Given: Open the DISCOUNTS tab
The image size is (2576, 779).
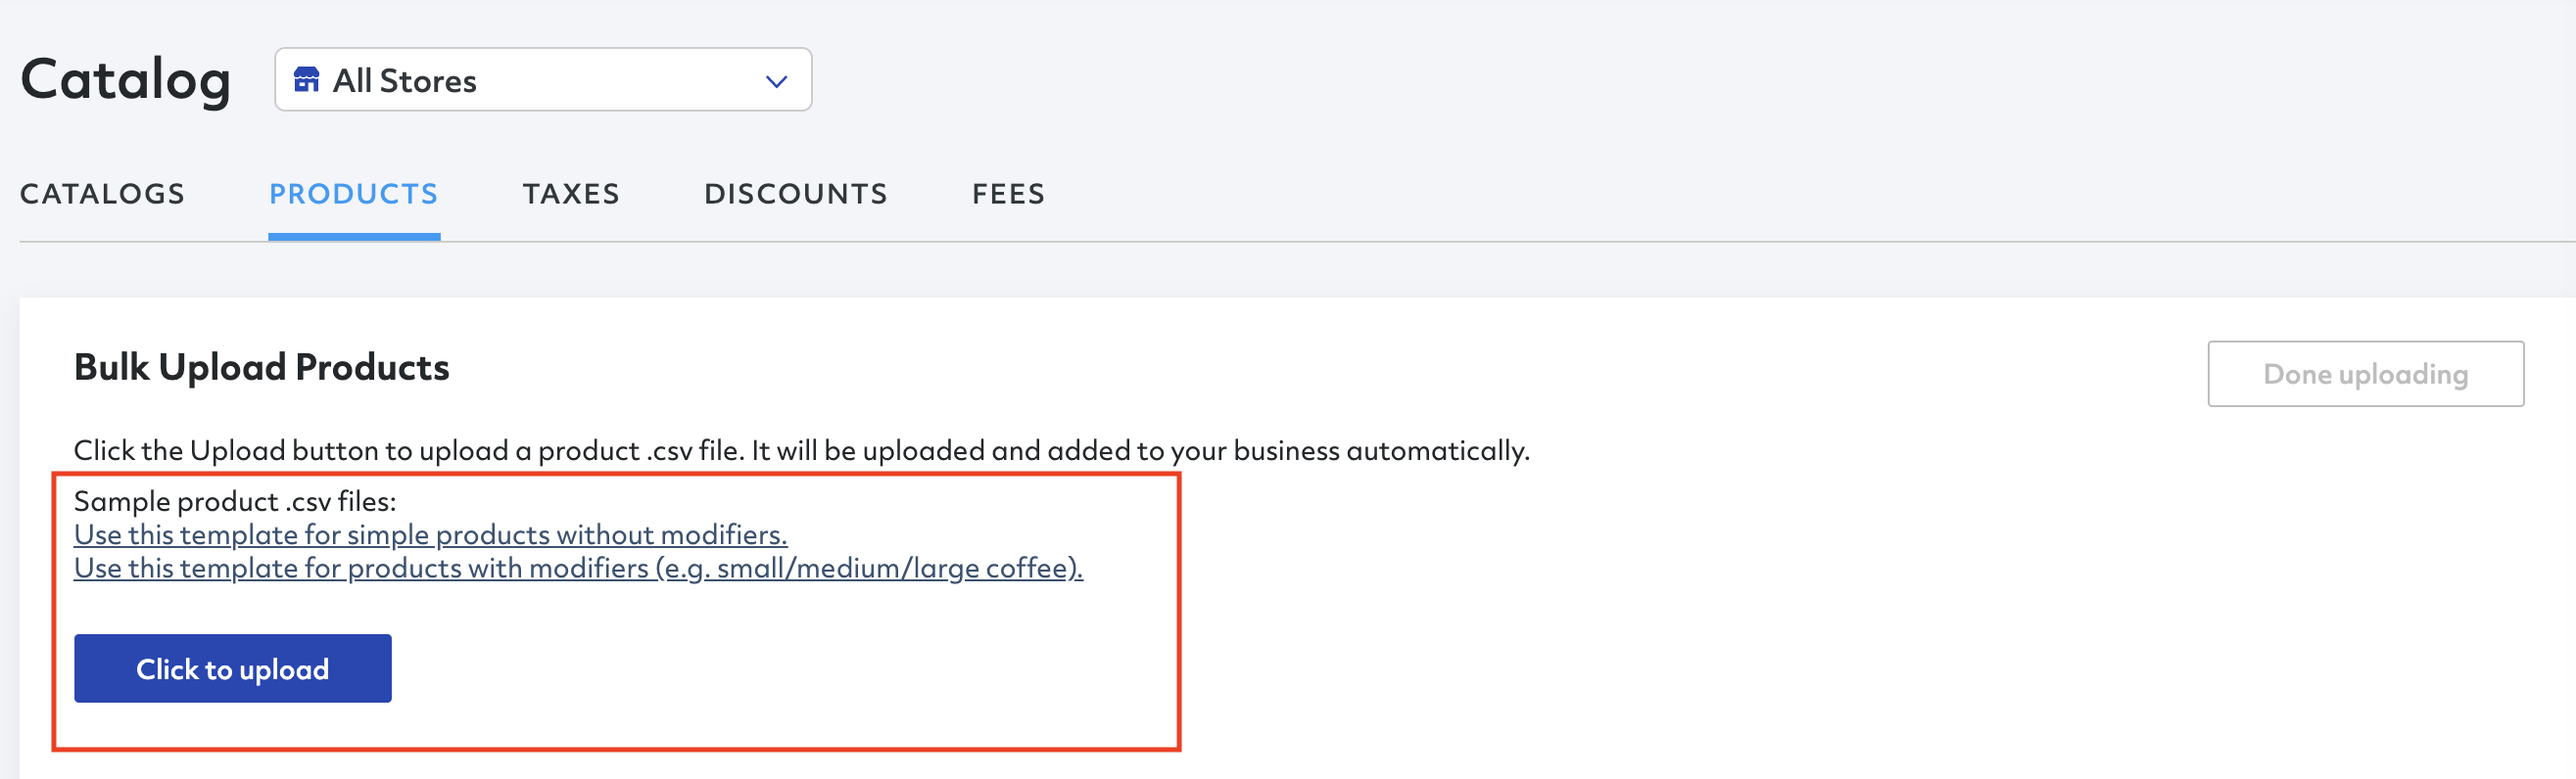Looking at the screenshot, I should (x=796, y=194).
